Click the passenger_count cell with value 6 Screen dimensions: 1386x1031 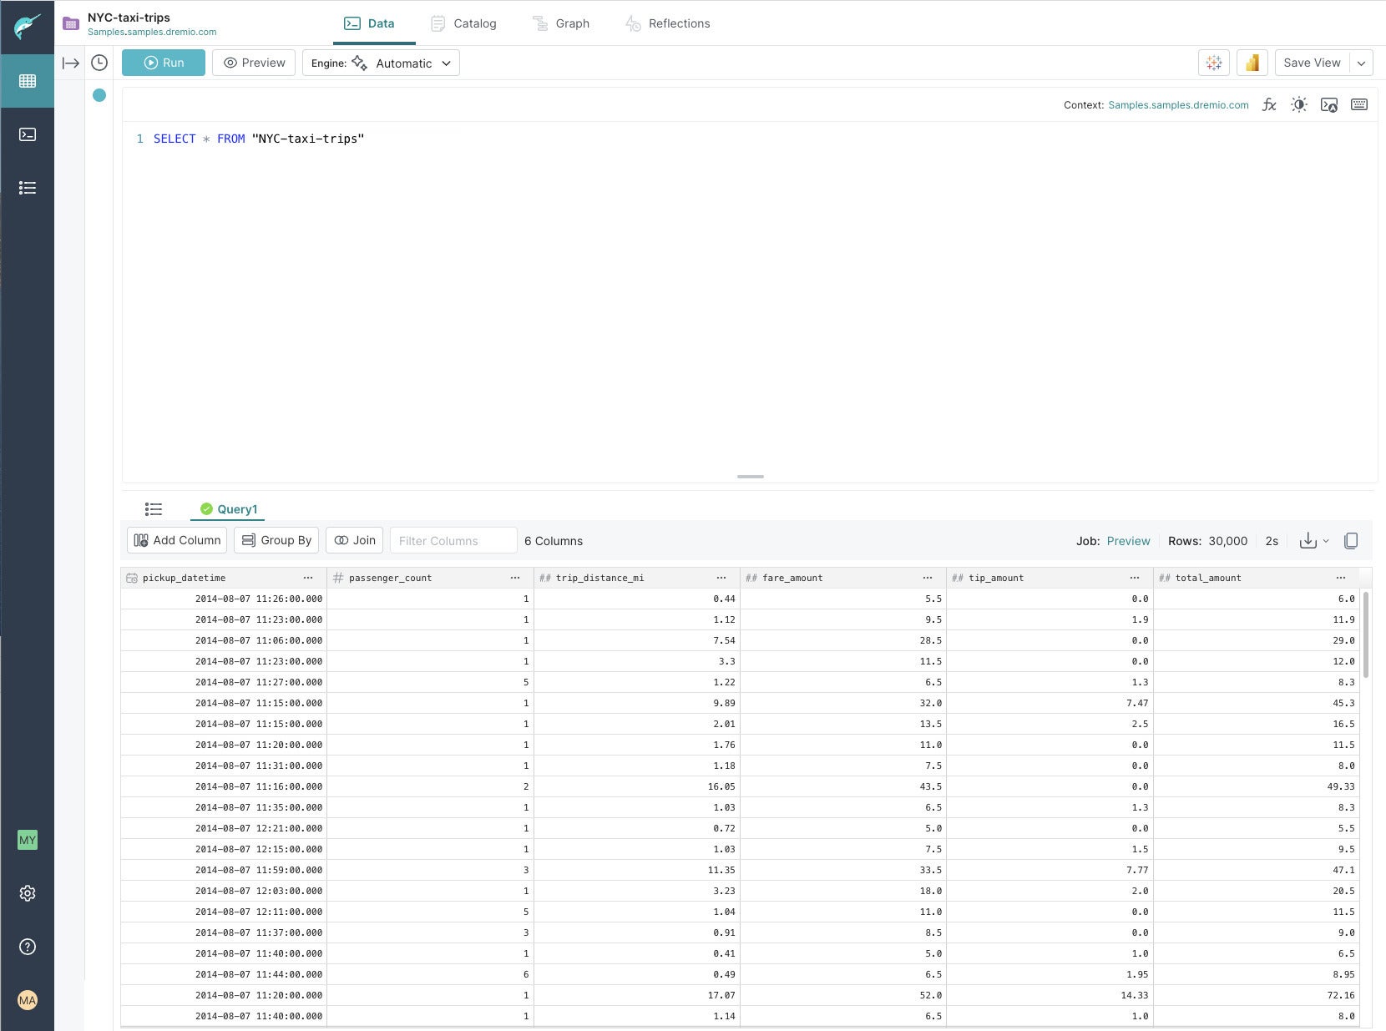coord(430,974)
